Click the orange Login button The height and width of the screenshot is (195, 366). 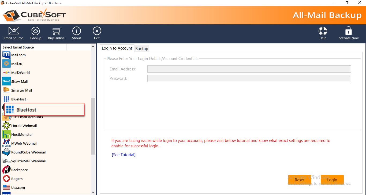pyautogui.click(x=332, y=180)
